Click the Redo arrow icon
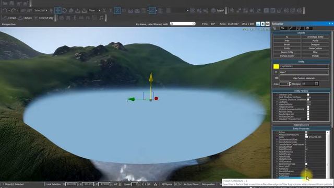 pyautogui.click(x=14, y=10)
